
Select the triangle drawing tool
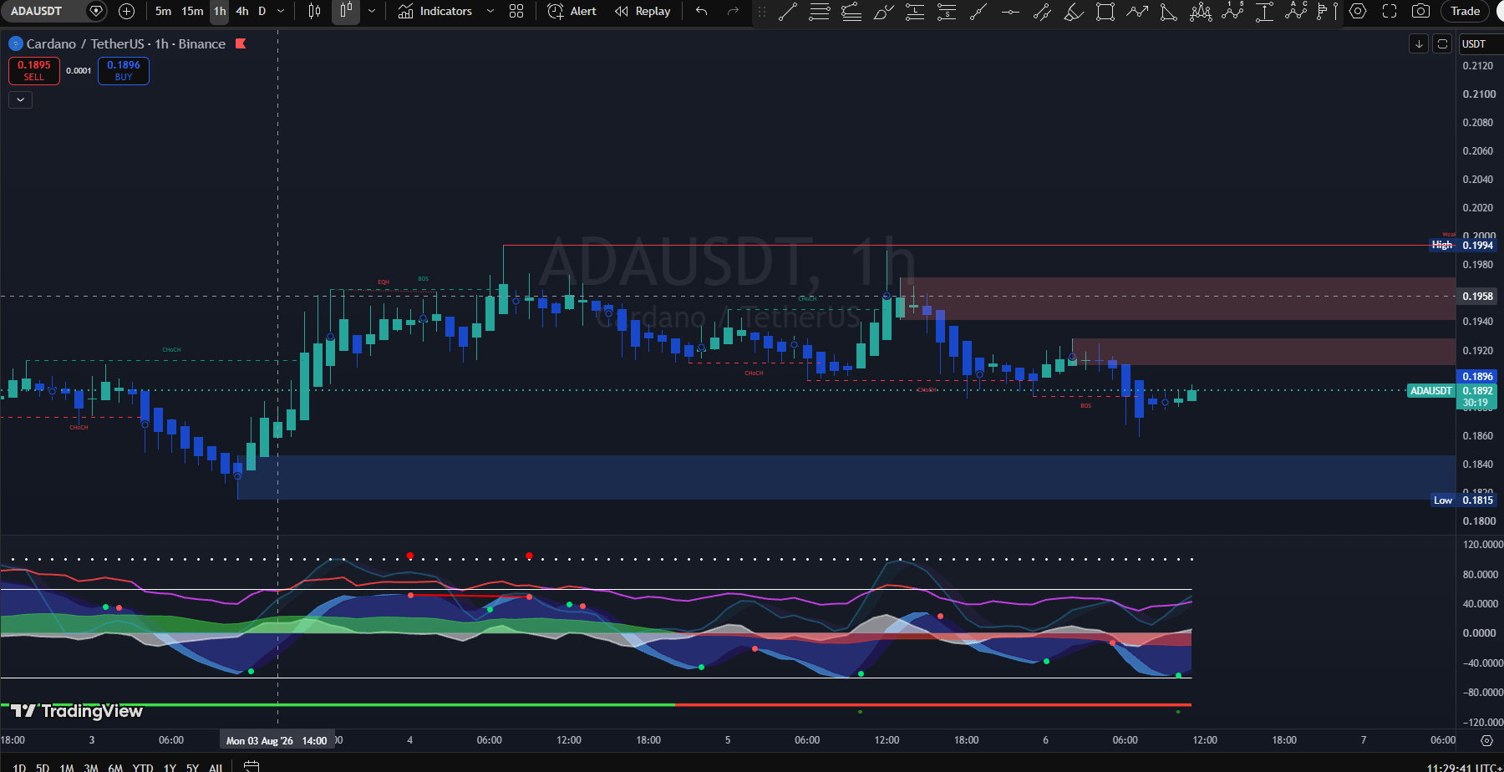click(1169, 11)
